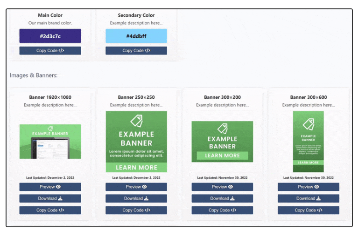Click download icon for Banner 300×600
The image size is (358, 231).
tap(318, 198)
